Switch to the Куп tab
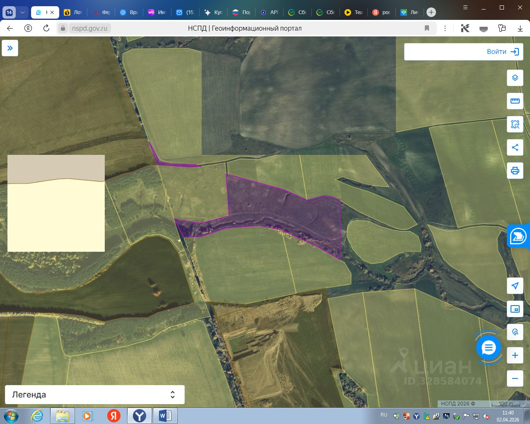 point(213,12)
